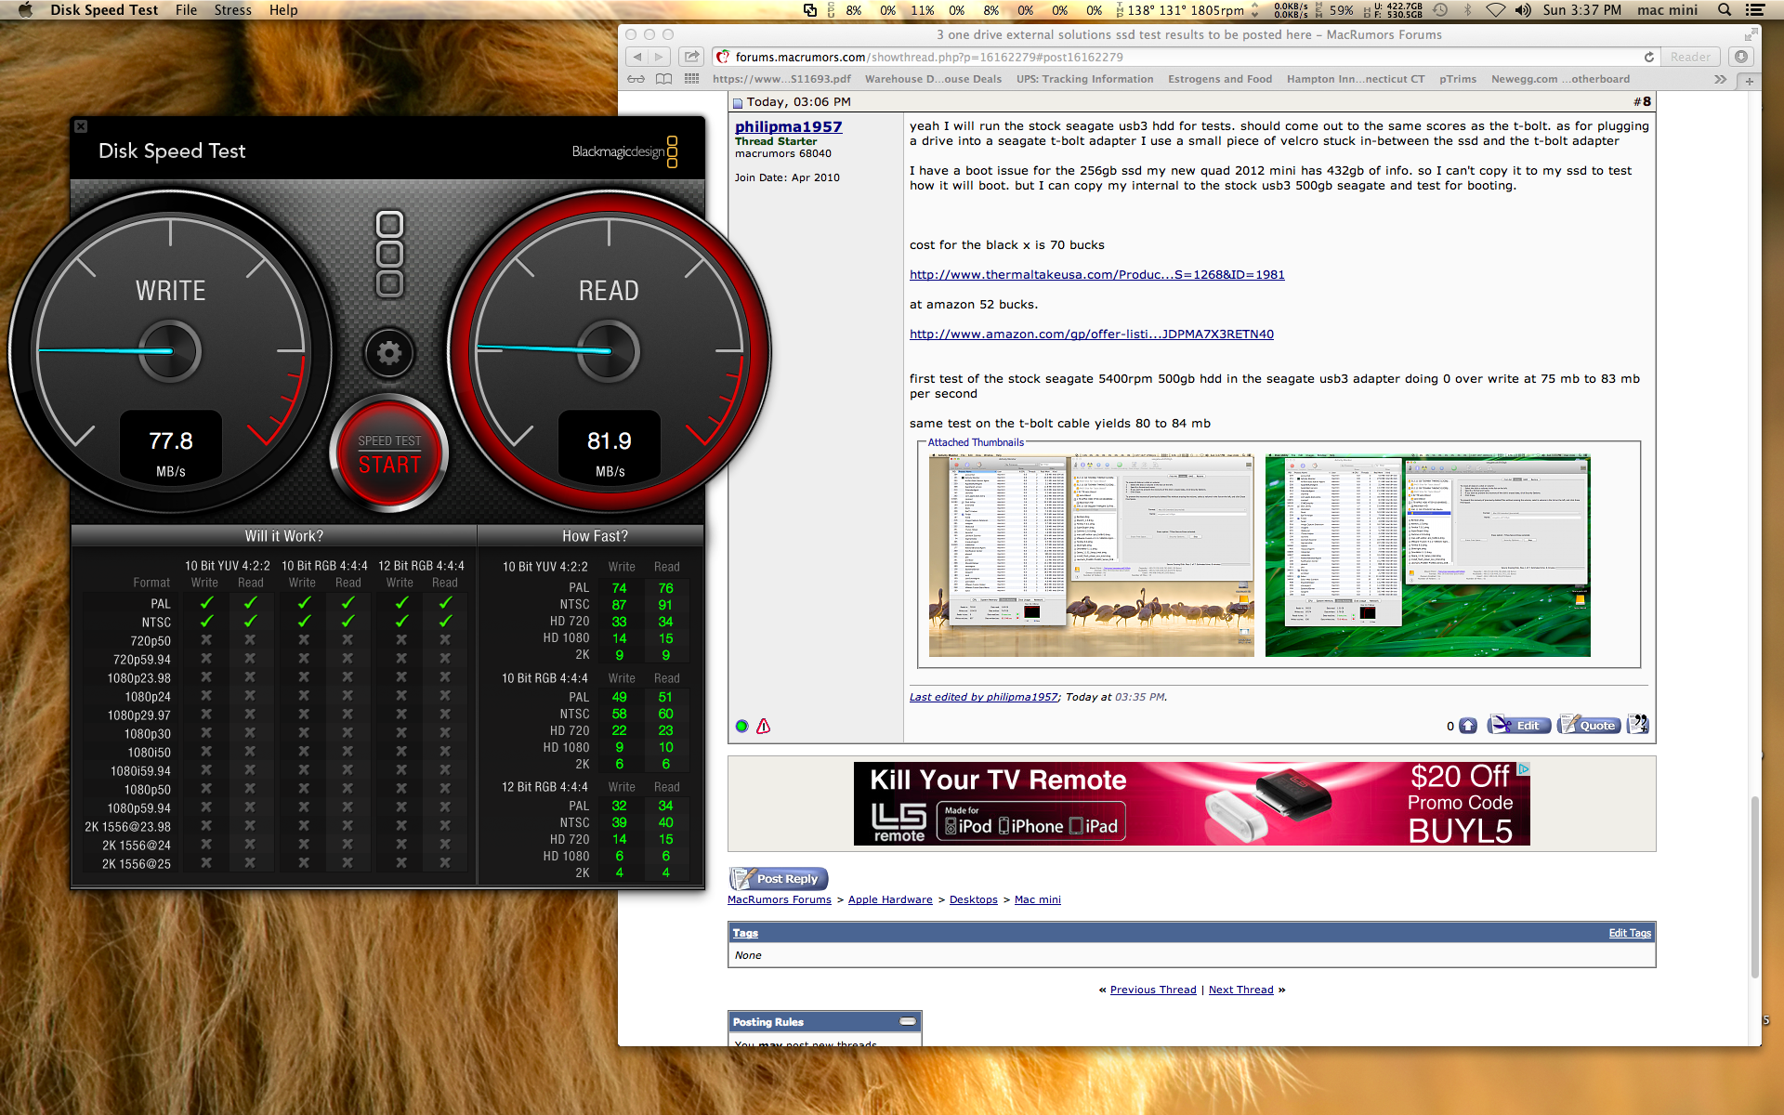Expand hidden bookmarks overflow chevron

(1720, 79)
